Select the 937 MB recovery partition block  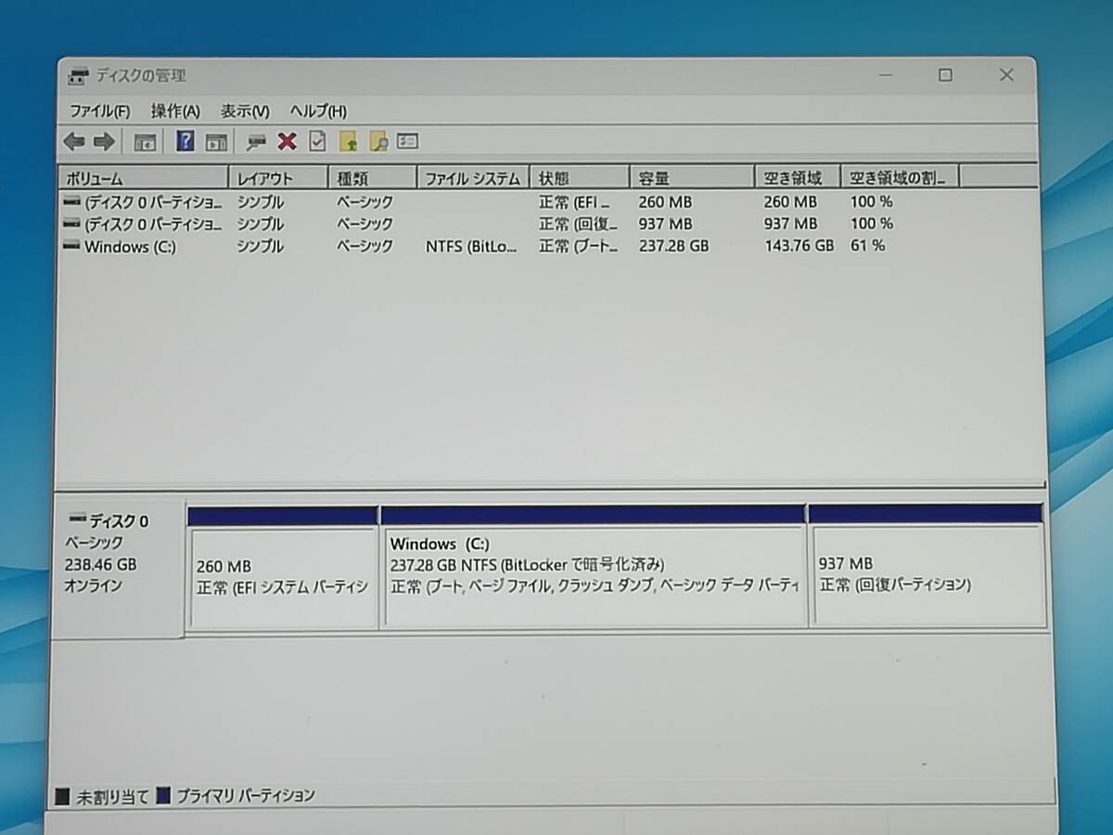[927, 571]
